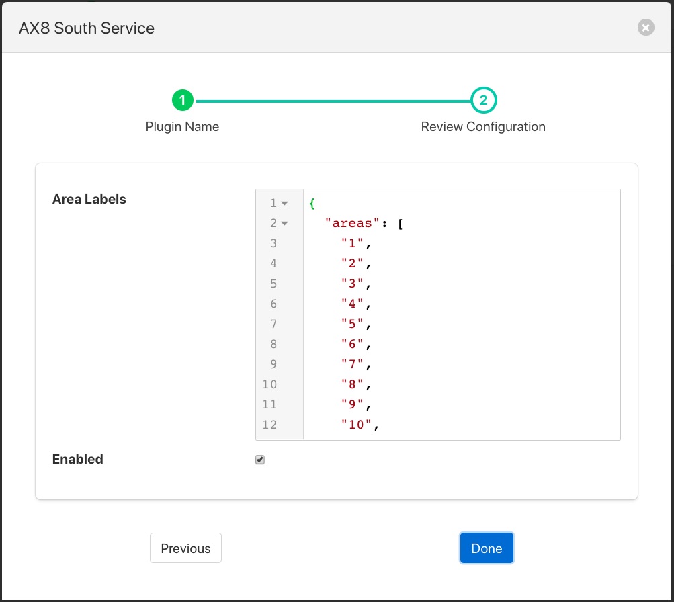Image resolution: width=674 pixels, height=602 pixels.
Task: Click the step 2 circle indicator
Action: 483,101
